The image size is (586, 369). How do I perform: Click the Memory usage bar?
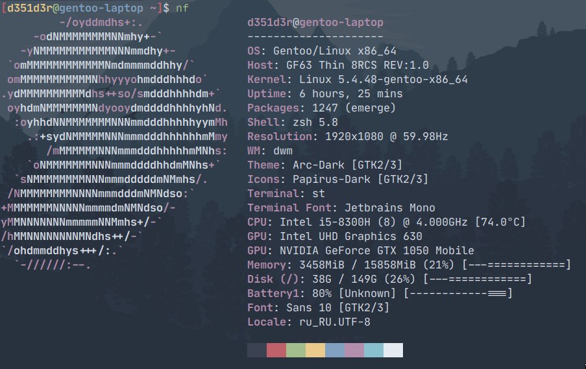click(x=516, y=265)
